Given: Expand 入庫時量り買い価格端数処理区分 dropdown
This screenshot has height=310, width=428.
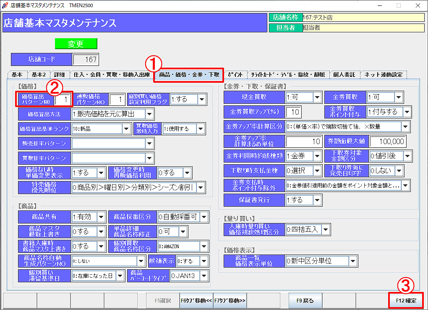Looking at the screenshot, I should pyautogui.click(x=326, y=229).
